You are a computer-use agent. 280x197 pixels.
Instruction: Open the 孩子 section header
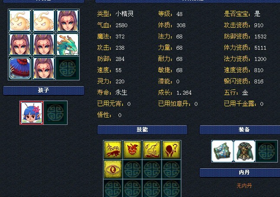(44, 90)
